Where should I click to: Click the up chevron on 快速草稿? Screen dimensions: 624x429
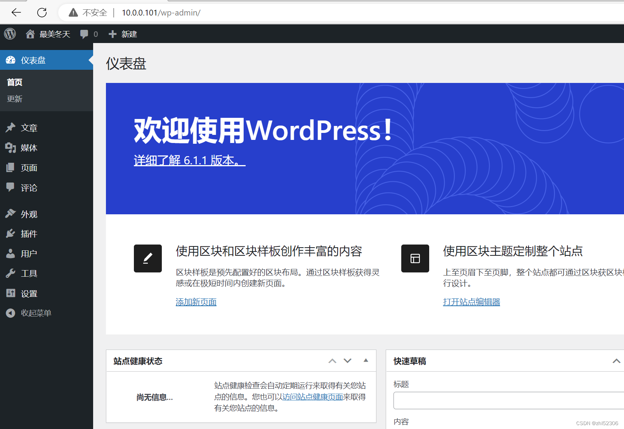point(616,361)
